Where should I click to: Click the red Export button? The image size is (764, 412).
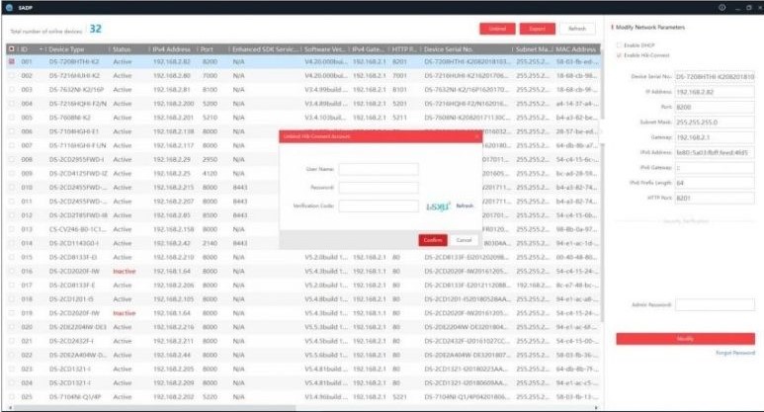click(x=537, y=29)
